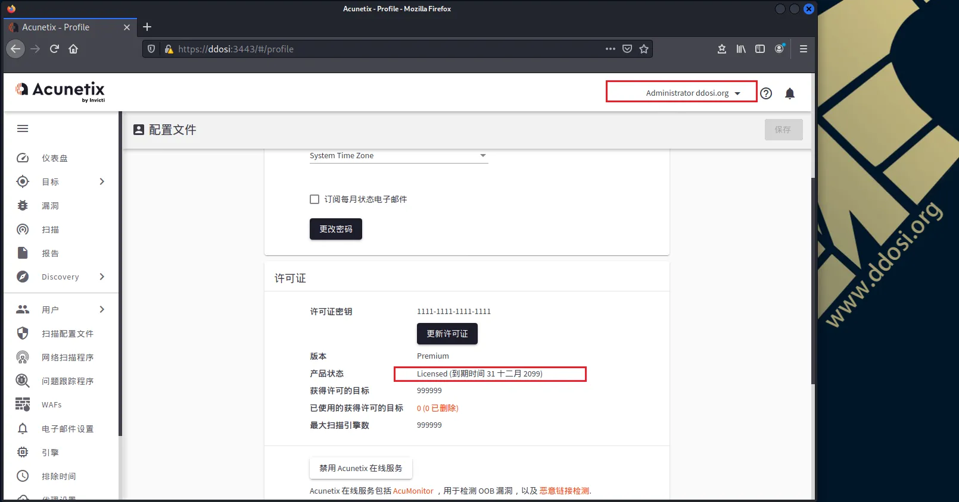Open the 恶意链接检测 link

tap(564, 491)
